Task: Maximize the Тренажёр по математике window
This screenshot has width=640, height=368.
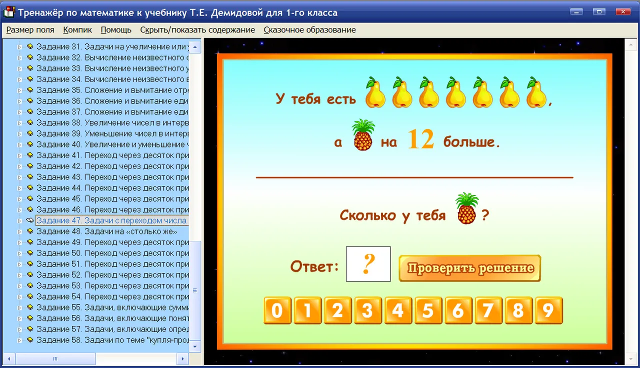Action: [598, 12]
